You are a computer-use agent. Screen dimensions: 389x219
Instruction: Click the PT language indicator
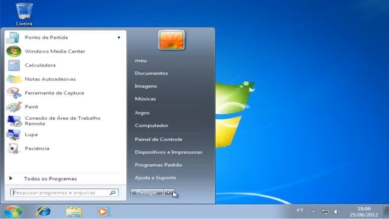(x=300, y=210)
